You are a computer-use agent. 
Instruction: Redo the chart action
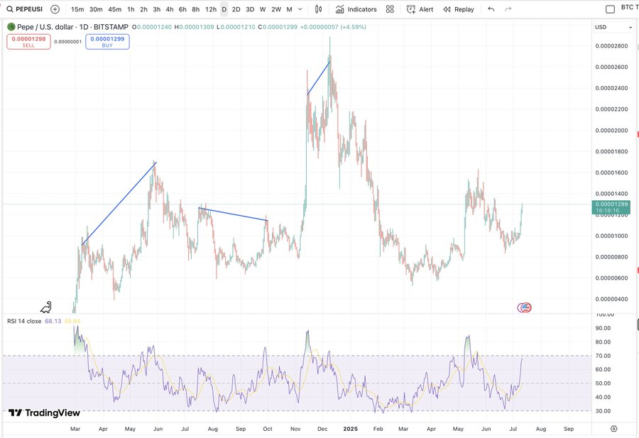508,9
